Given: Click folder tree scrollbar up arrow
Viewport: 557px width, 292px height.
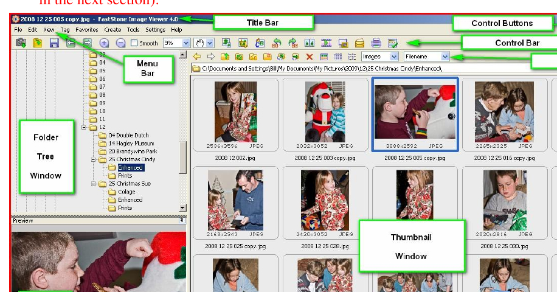Looking at the screenshot, I should (x=182, y=54).
